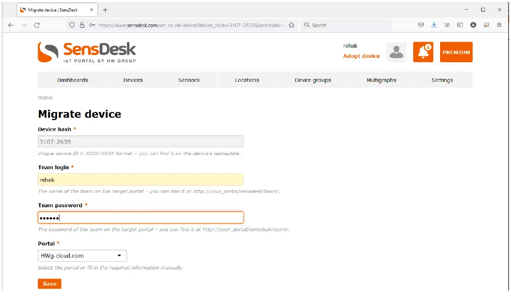Click the 'Unique device ID' help text
This screenshot has width=511, height=301.
(x=139, y=153)
